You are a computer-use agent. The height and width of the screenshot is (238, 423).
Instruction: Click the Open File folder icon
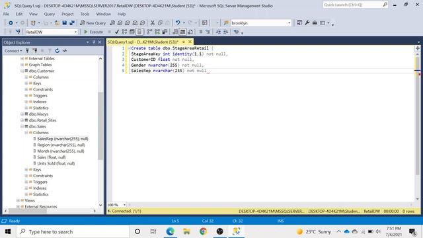point(57,23)
